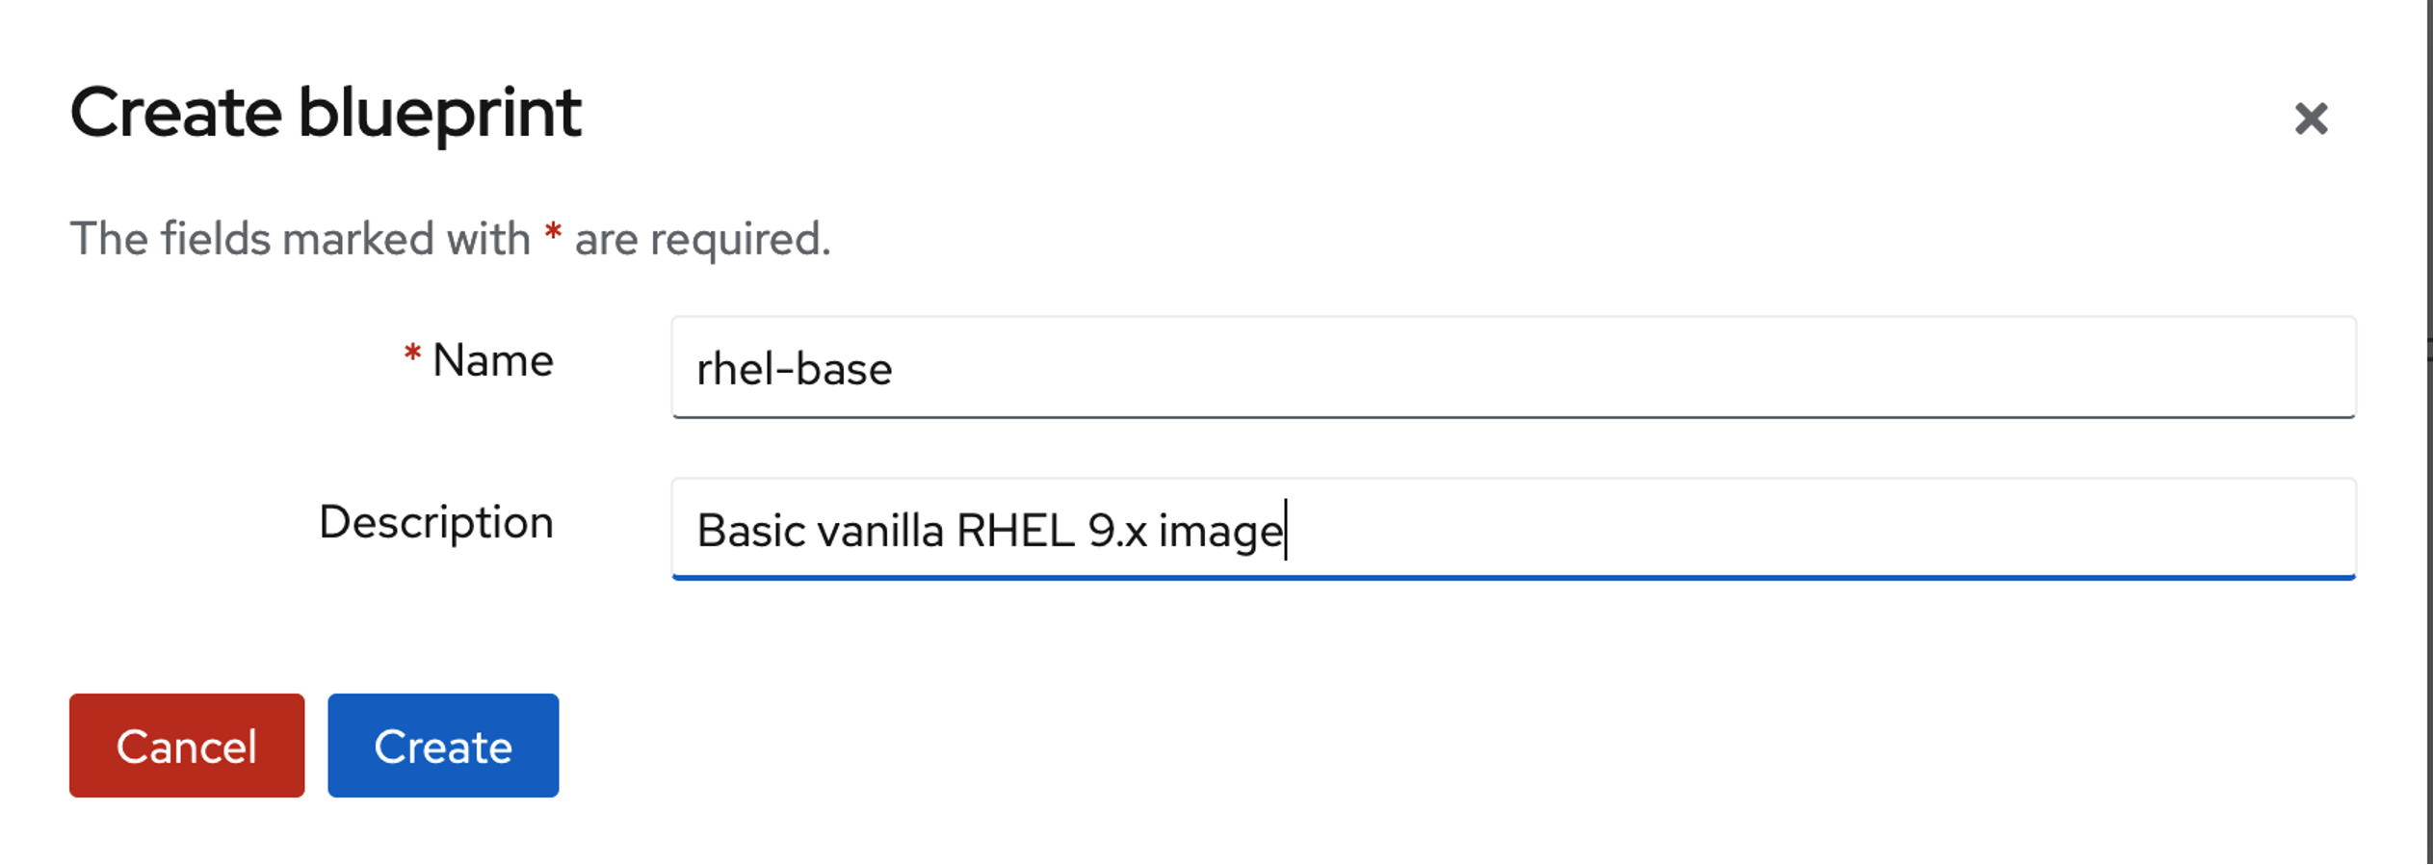2433x865 pixels.
Task: Click the red required asterisk beside Name
Action: [412, 358]
